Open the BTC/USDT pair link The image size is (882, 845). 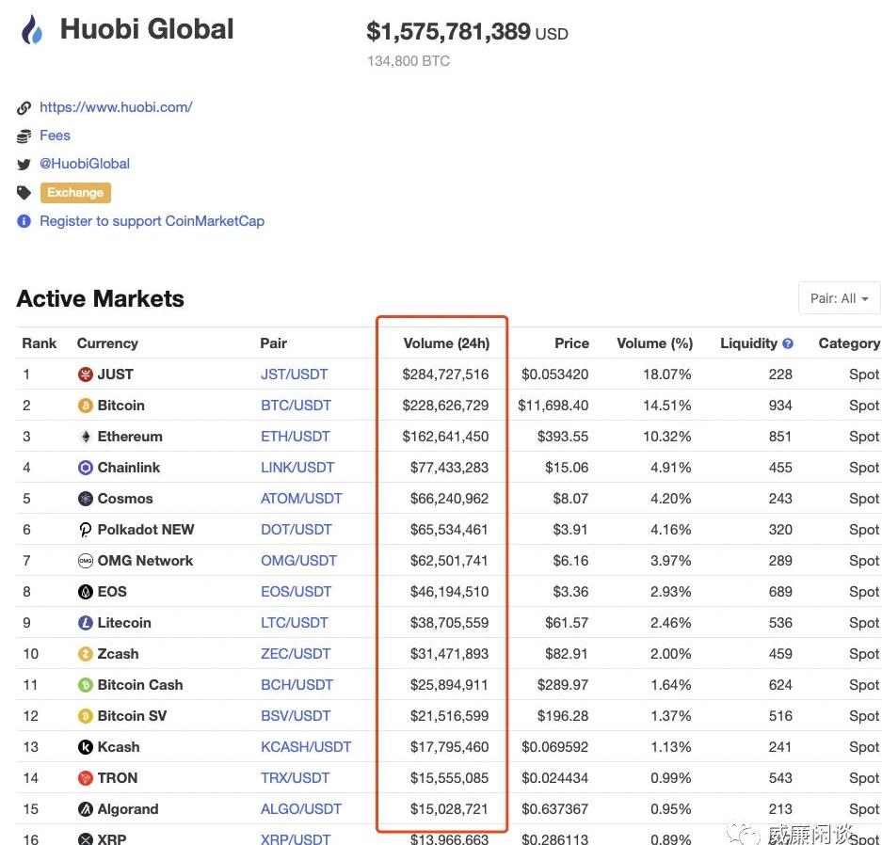[296, 406]
